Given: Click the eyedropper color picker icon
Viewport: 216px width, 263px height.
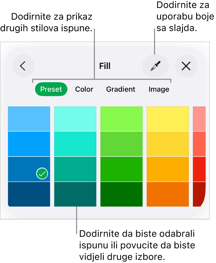Looking at the screenshot, I should [x=155, y=66].
